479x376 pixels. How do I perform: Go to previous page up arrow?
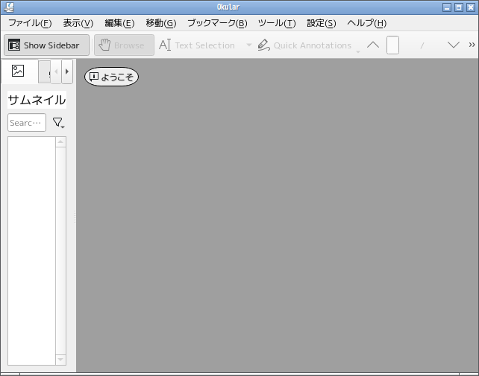point(373,45)
